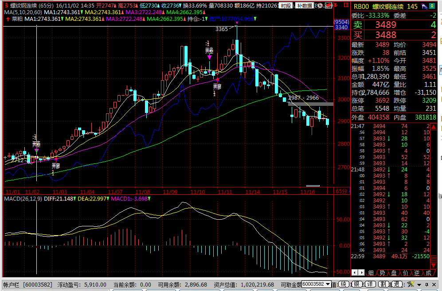The width and height of the screenshot is (442, 291).
Task: Click the MACD(26,12,9) indicator label
Action: pos(23,198)
